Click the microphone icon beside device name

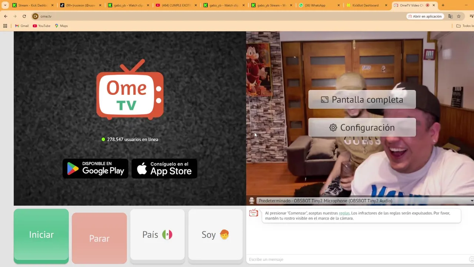click(x=252, y=201)
